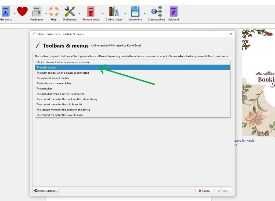Click the Restore defaults button
Screen dimensions: 275x201
pos(46,191)
